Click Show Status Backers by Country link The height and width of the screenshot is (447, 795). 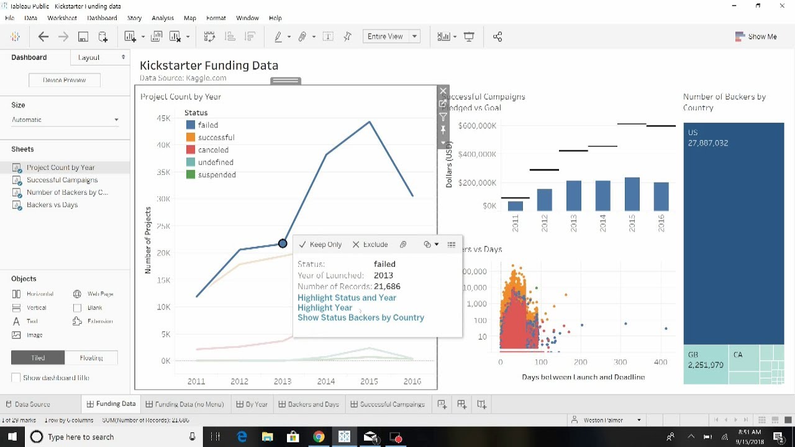coord(361,317)
